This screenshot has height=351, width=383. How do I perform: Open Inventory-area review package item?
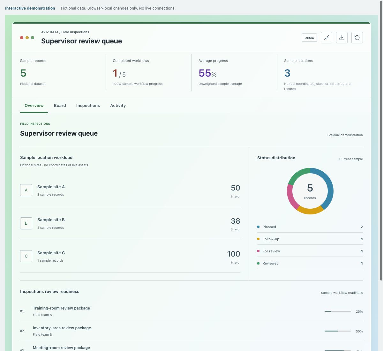pyautogui.click(x=191, y=331)
